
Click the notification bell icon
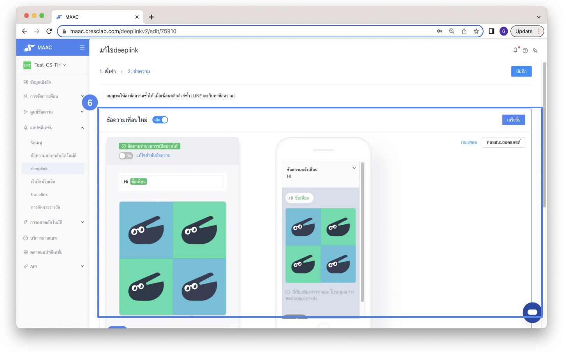(x=515, y=50)
